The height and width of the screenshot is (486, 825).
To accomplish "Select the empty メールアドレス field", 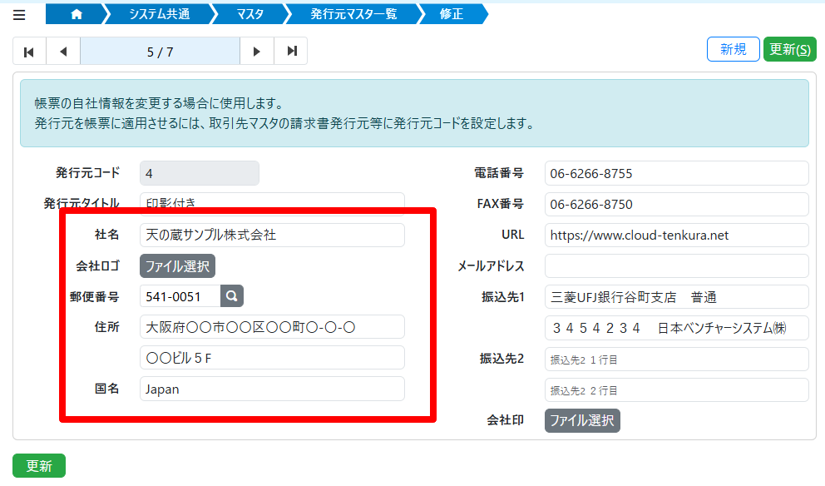I will tap(676, 266).
